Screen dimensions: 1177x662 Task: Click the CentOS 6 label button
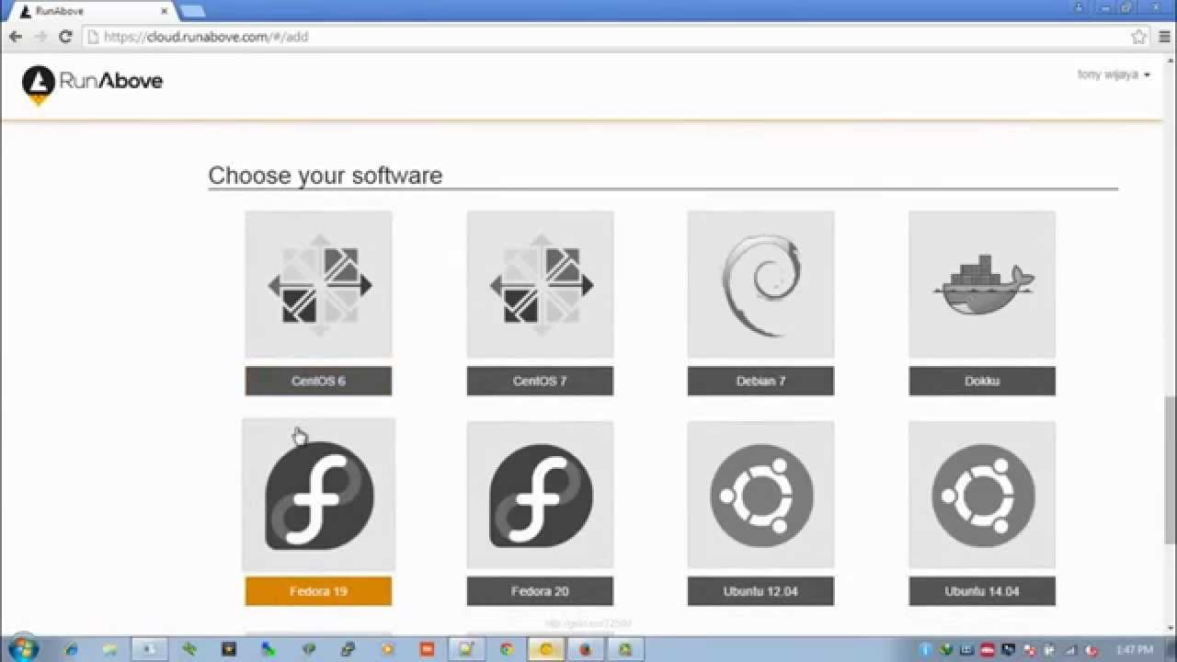pos(318,381)
